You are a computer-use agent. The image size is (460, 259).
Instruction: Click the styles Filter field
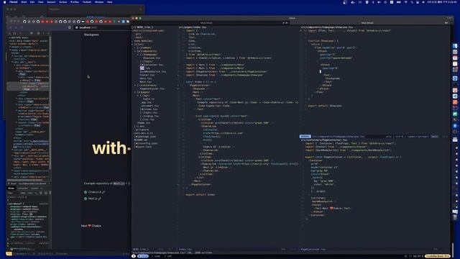coord(13,193)
